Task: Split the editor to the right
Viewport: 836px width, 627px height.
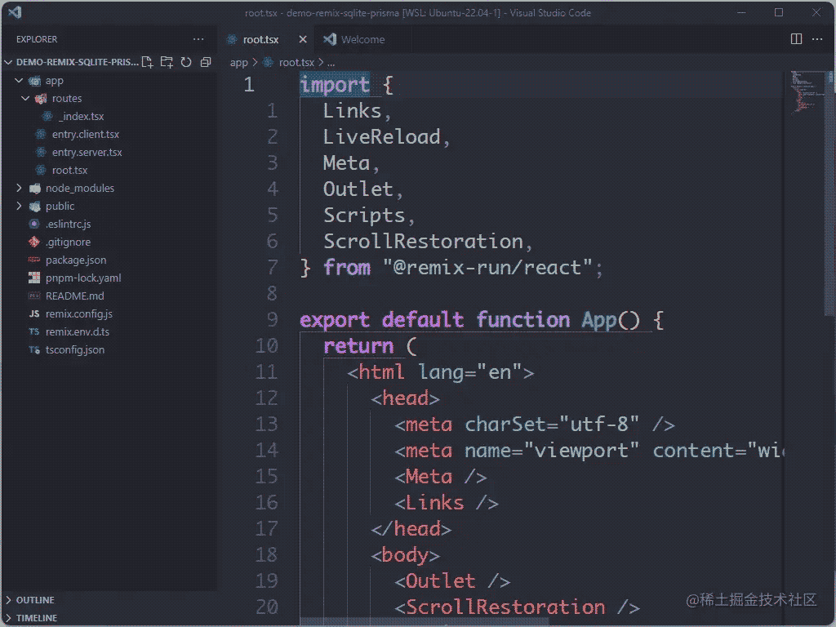Action: [x=797, y=39]
